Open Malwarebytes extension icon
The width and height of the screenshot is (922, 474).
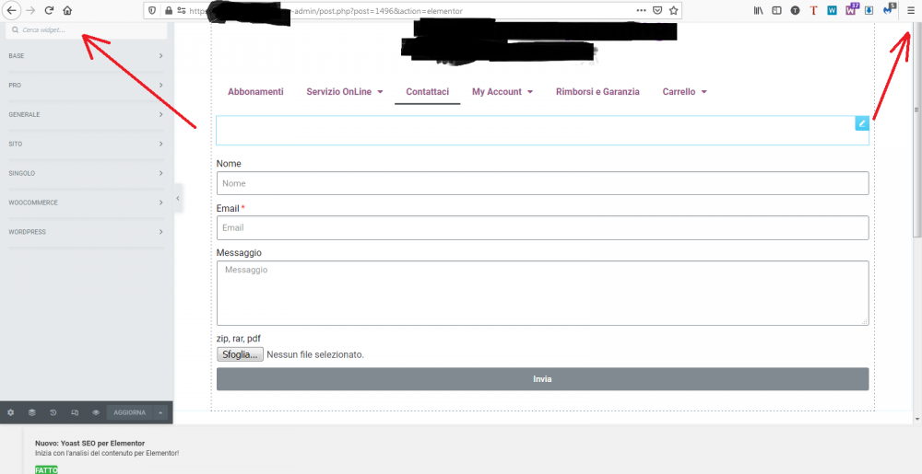click(889, 9)
